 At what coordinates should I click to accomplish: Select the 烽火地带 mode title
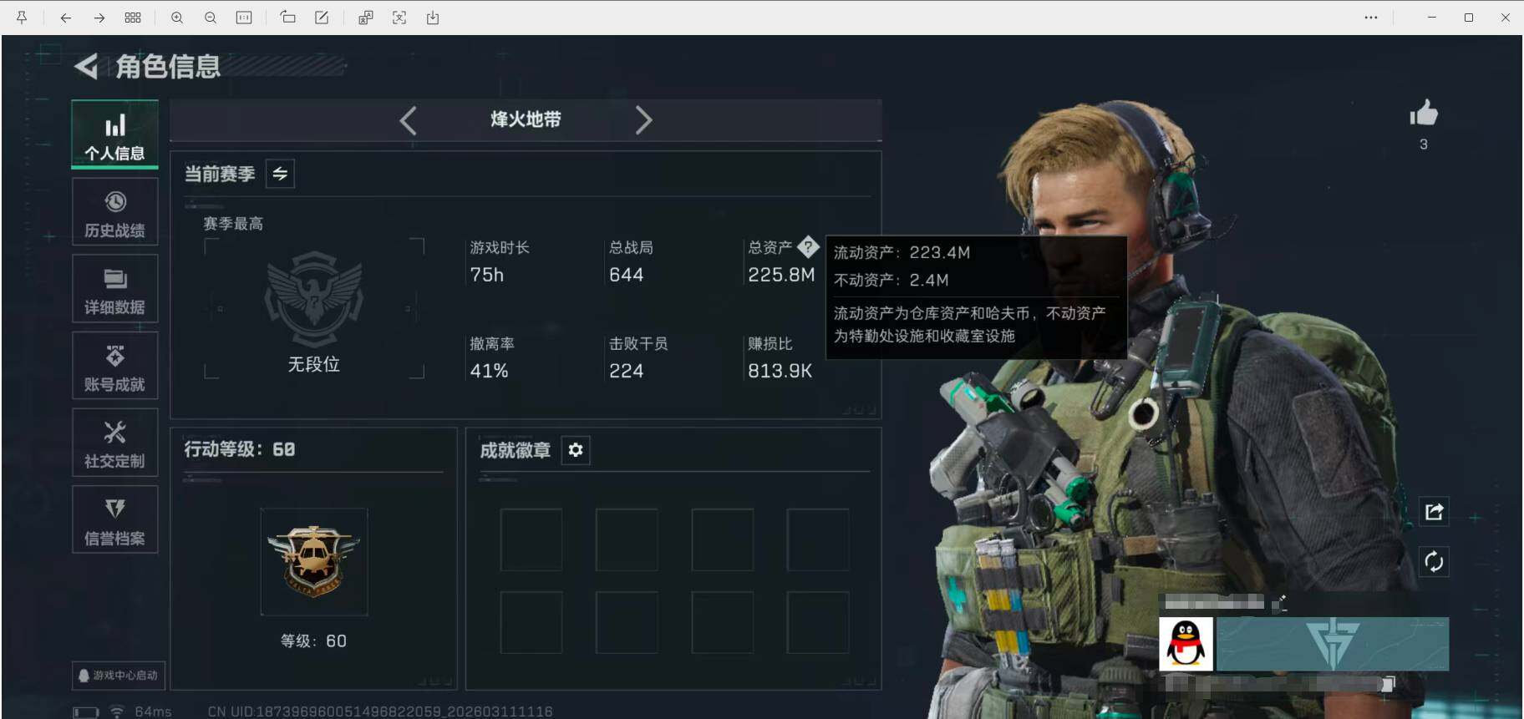[526, 119]
